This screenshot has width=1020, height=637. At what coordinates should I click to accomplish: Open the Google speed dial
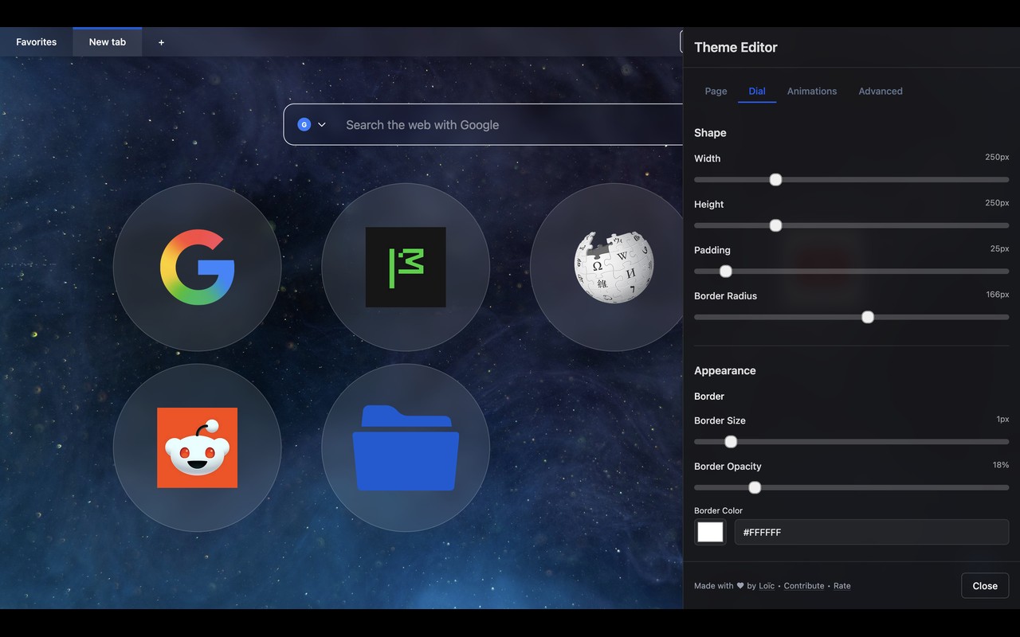click(x=197, y=267)
